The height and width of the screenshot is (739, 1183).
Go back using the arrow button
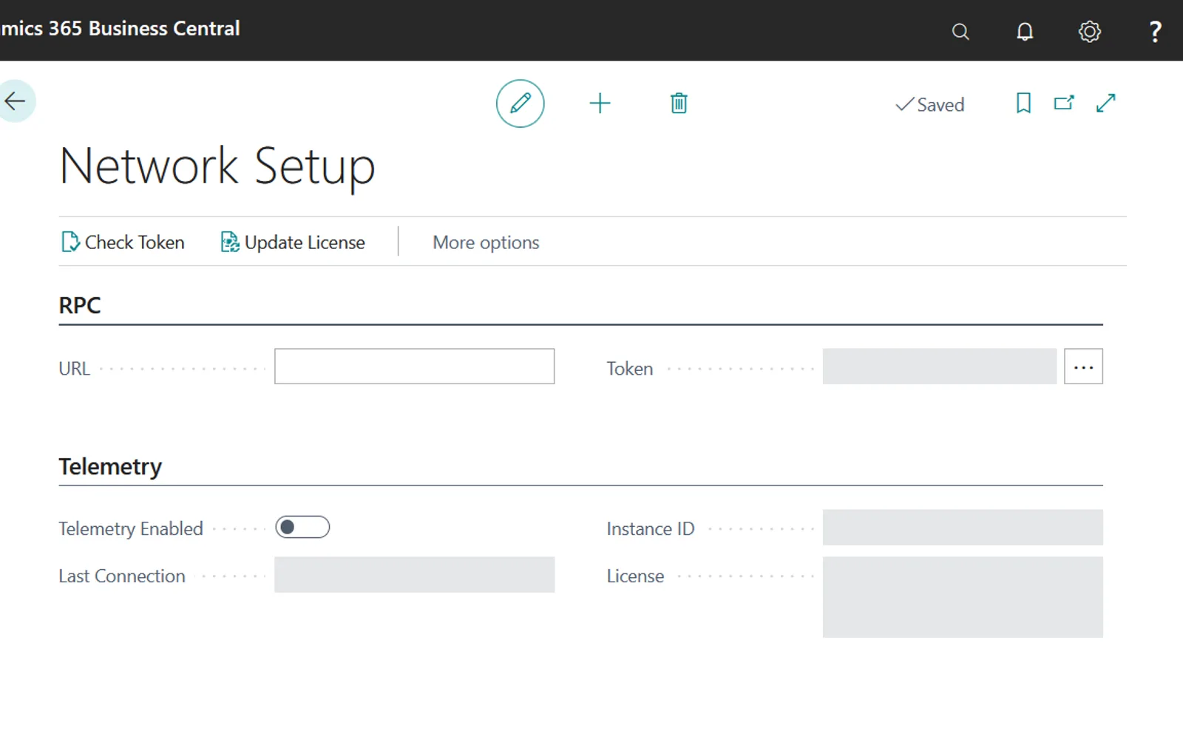click(15, 101)
